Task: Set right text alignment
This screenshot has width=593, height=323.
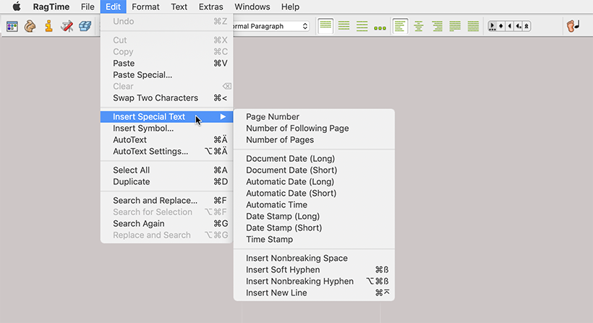Action: point(437,26)
